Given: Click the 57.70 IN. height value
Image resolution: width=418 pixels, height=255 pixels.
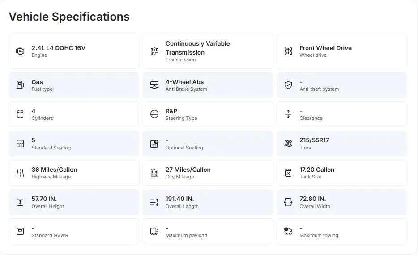Looking at the screenshot, I should pyautogui.click(x=44, y=199).
